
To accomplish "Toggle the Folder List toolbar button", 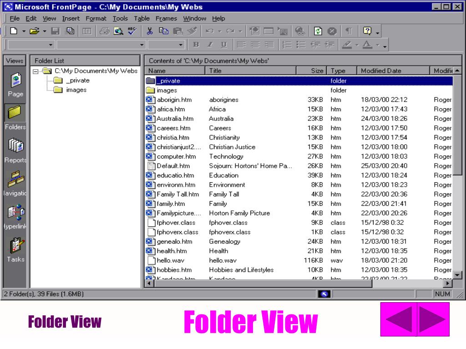I will point(87,31).
